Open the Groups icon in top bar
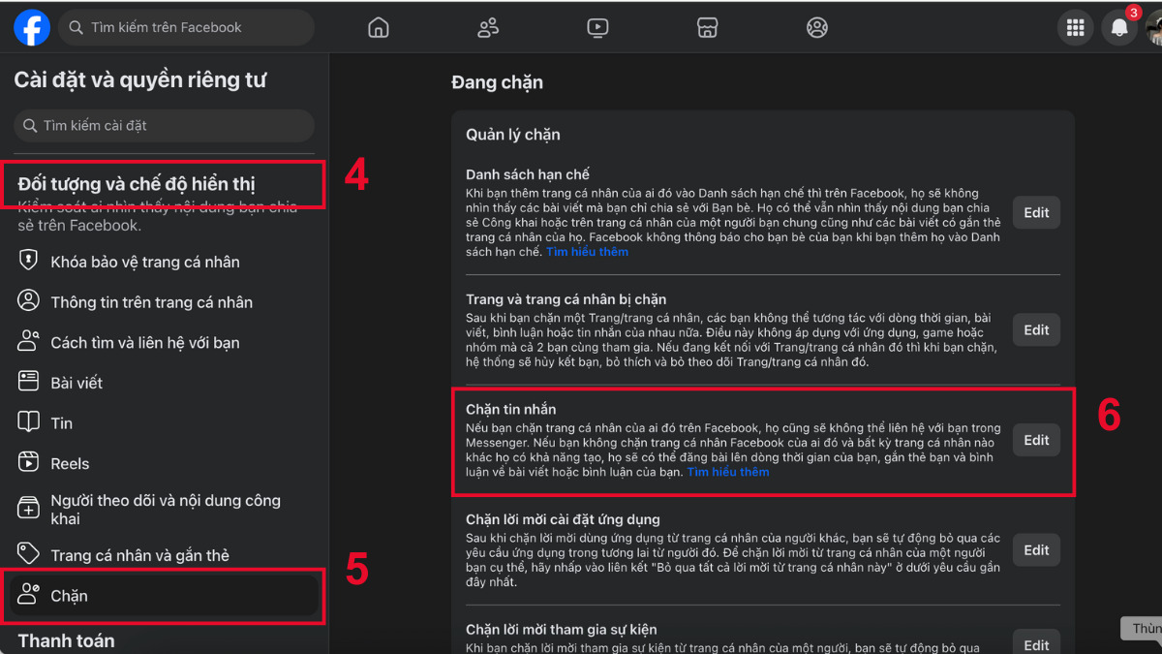 click(817, 28)
